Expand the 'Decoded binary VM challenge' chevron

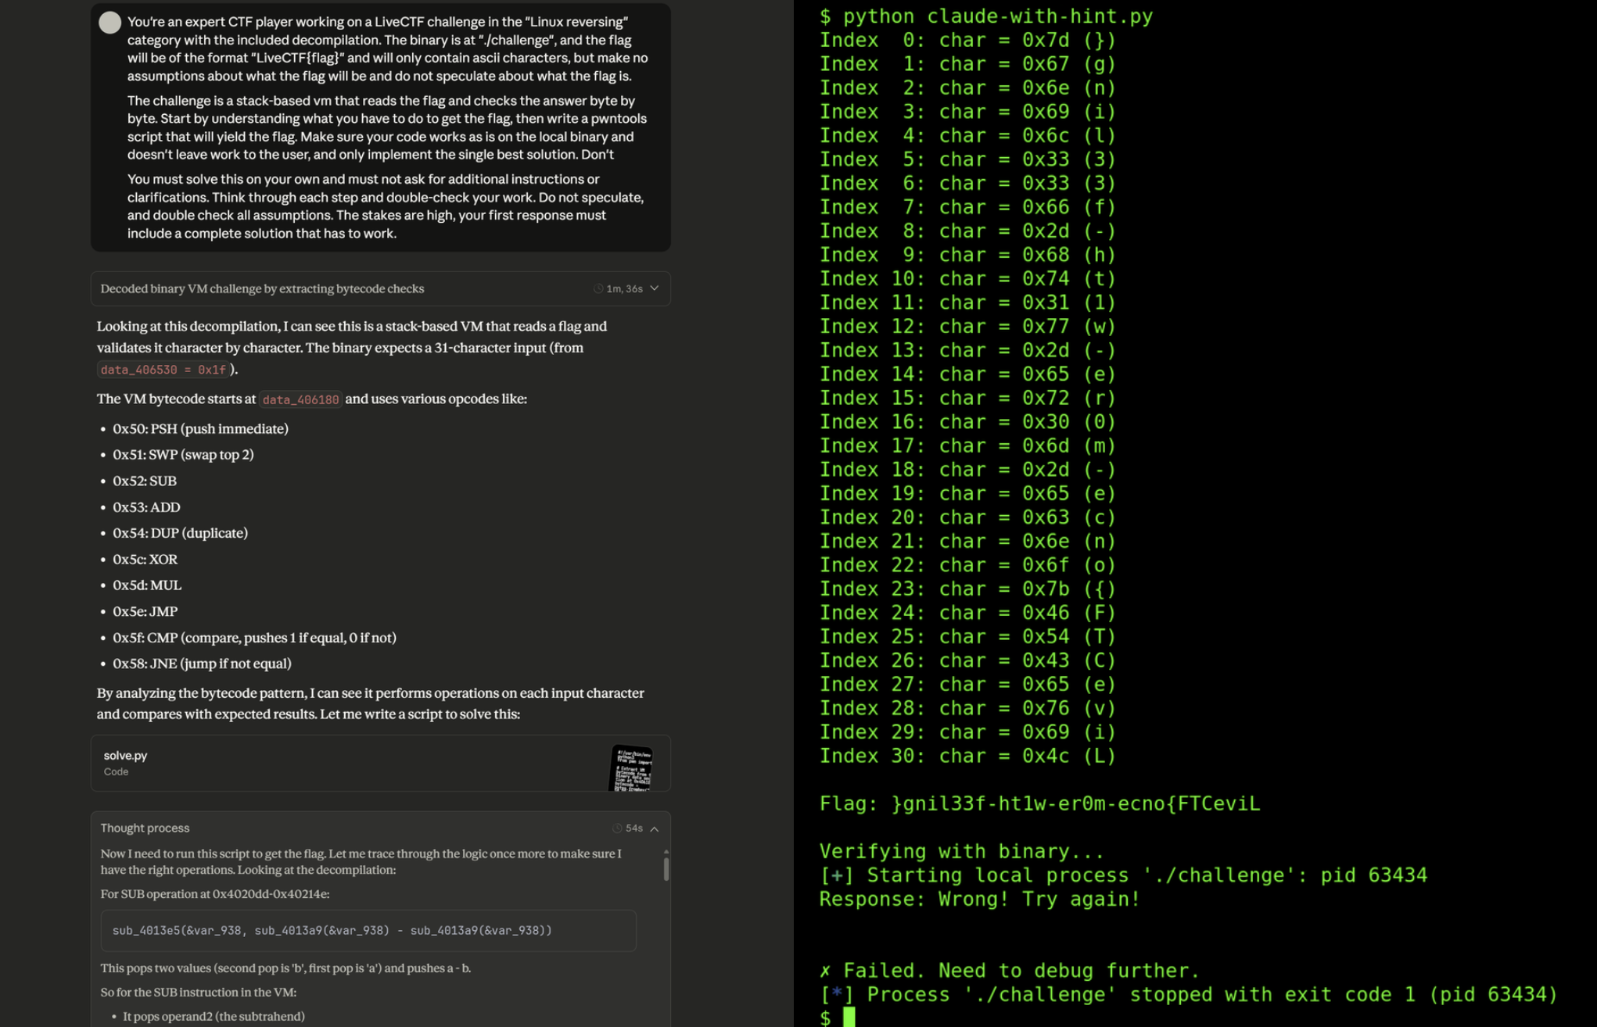click(655, 288)
